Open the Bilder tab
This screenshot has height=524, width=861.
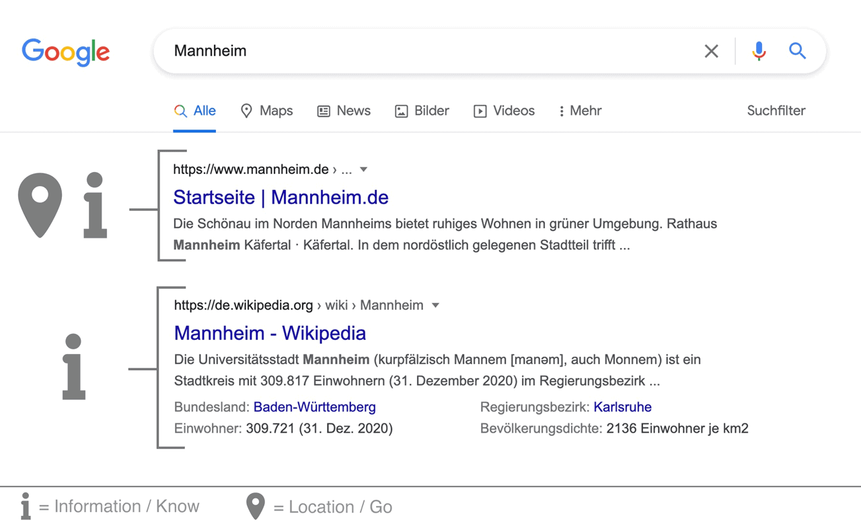(422, 111)
